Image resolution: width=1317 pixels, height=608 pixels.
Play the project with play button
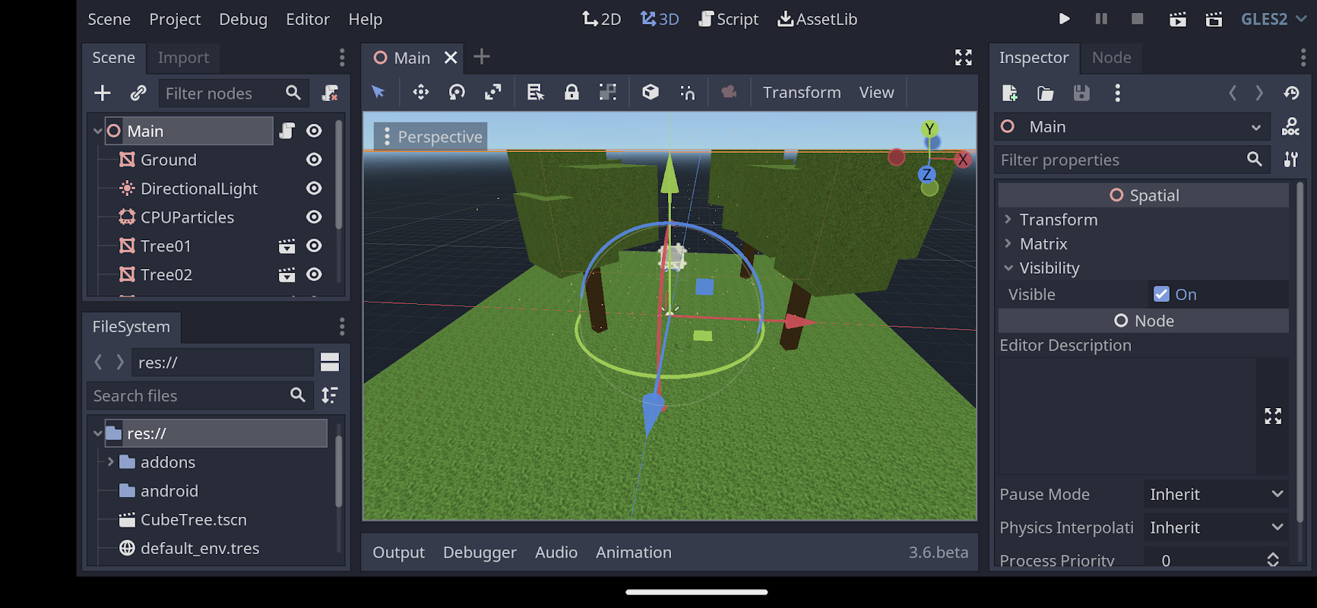coord(1064,19)
